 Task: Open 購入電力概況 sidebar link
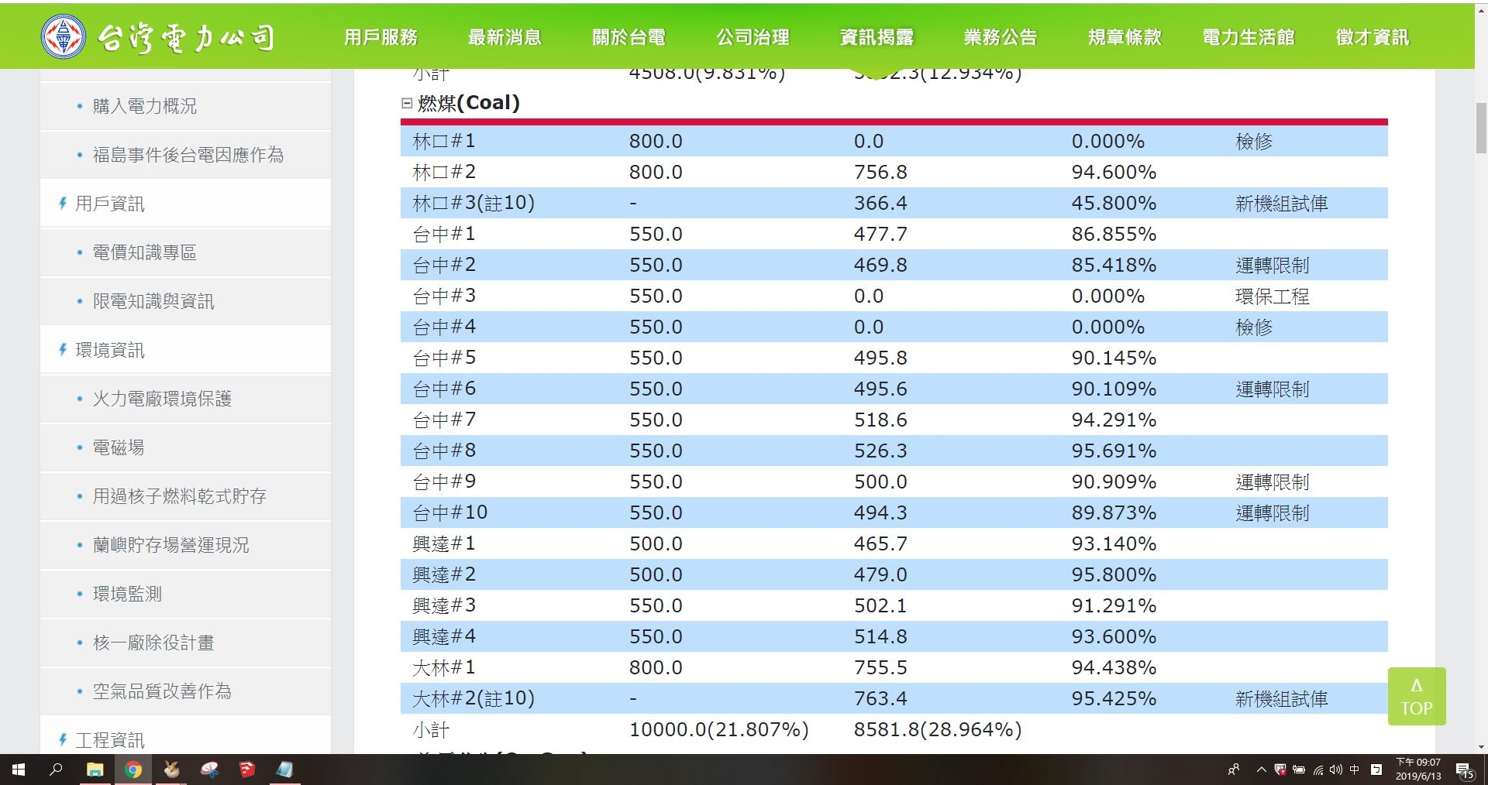coord(145,106)
